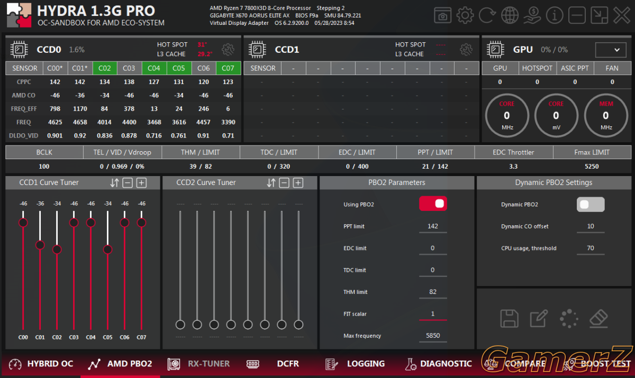Open the info icon in header
Screen dimensions: 635x378
pos(555,15)
